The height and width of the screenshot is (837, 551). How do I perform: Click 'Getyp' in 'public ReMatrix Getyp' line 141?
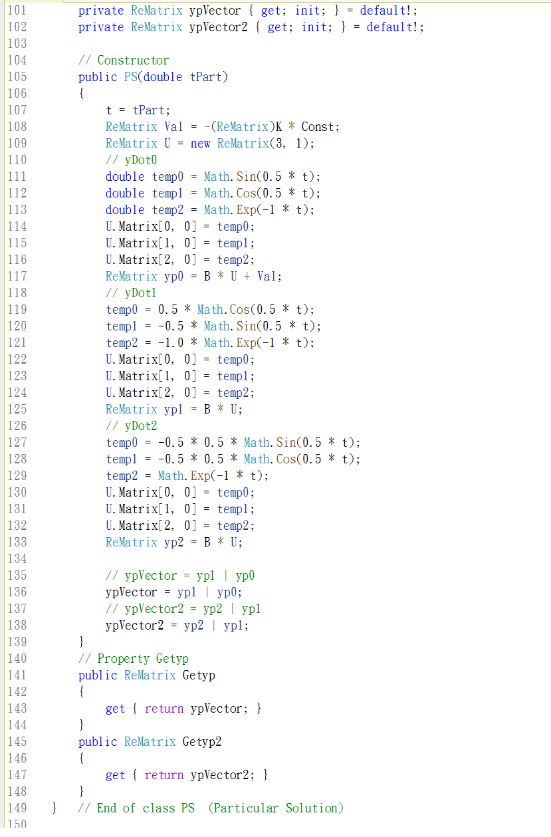pyautogui.click(x=199, y=675)
